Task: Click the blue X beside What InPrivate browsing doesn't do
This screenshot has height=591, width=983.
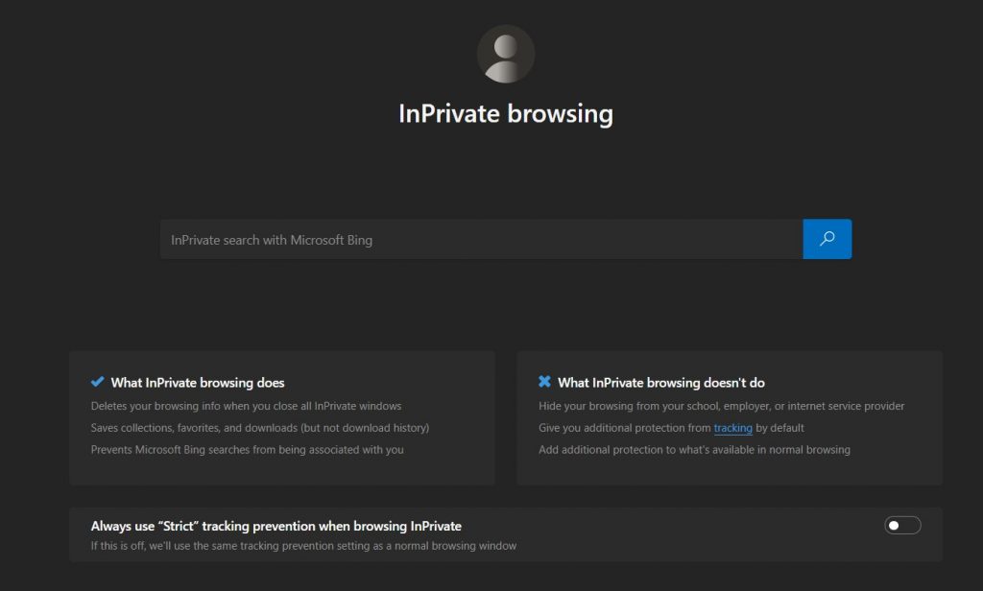Action: [x=544, y=381]
